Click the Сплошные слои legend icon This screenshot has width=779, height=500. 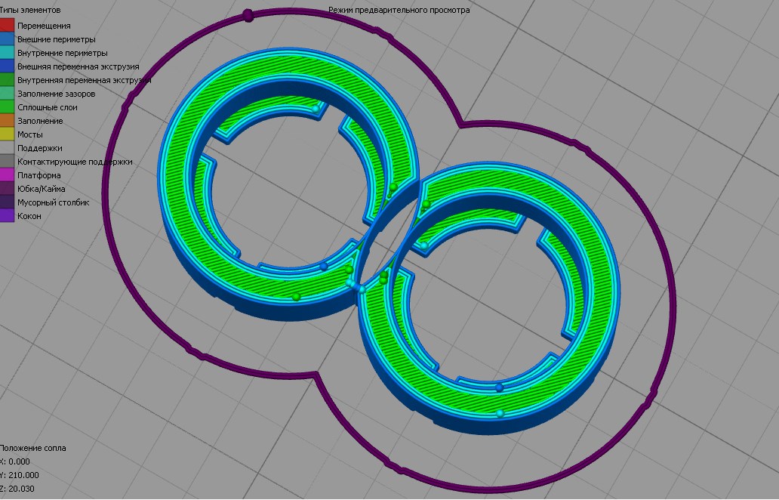tap(8, 105)
